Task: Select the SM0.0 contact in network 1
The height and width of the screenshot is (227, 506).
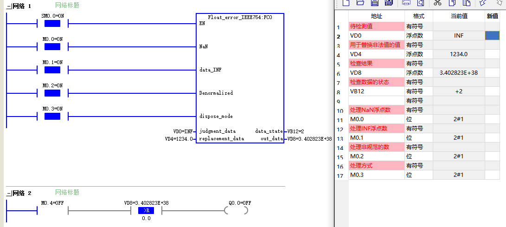Action: click(52, 24)
